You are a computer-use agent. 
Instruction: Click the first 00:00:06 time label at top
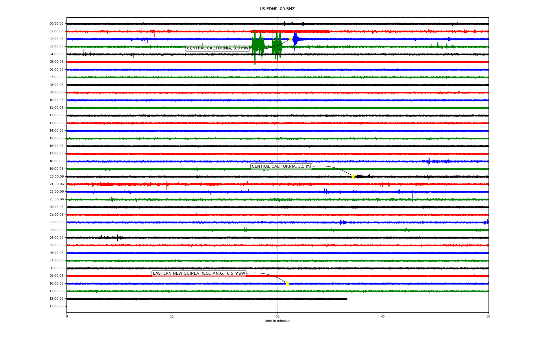tap(56, 24)
